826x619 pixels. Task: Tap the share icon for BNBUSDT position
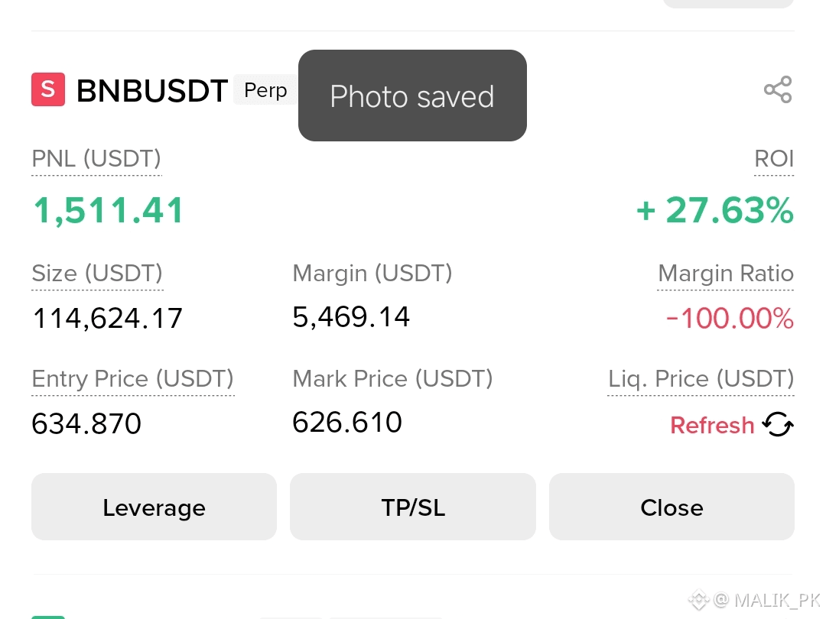click(x=778, y=89)
